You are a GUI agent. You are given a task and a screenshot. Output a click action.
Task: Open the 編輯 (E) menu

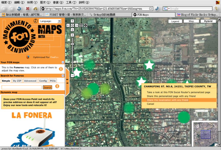[x=19, y=3]
